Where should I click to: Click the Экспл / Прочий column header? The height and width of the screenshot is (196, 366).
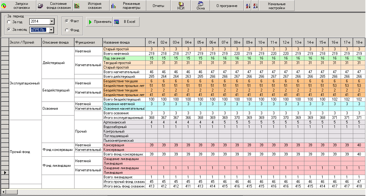(x=25, y=42)
